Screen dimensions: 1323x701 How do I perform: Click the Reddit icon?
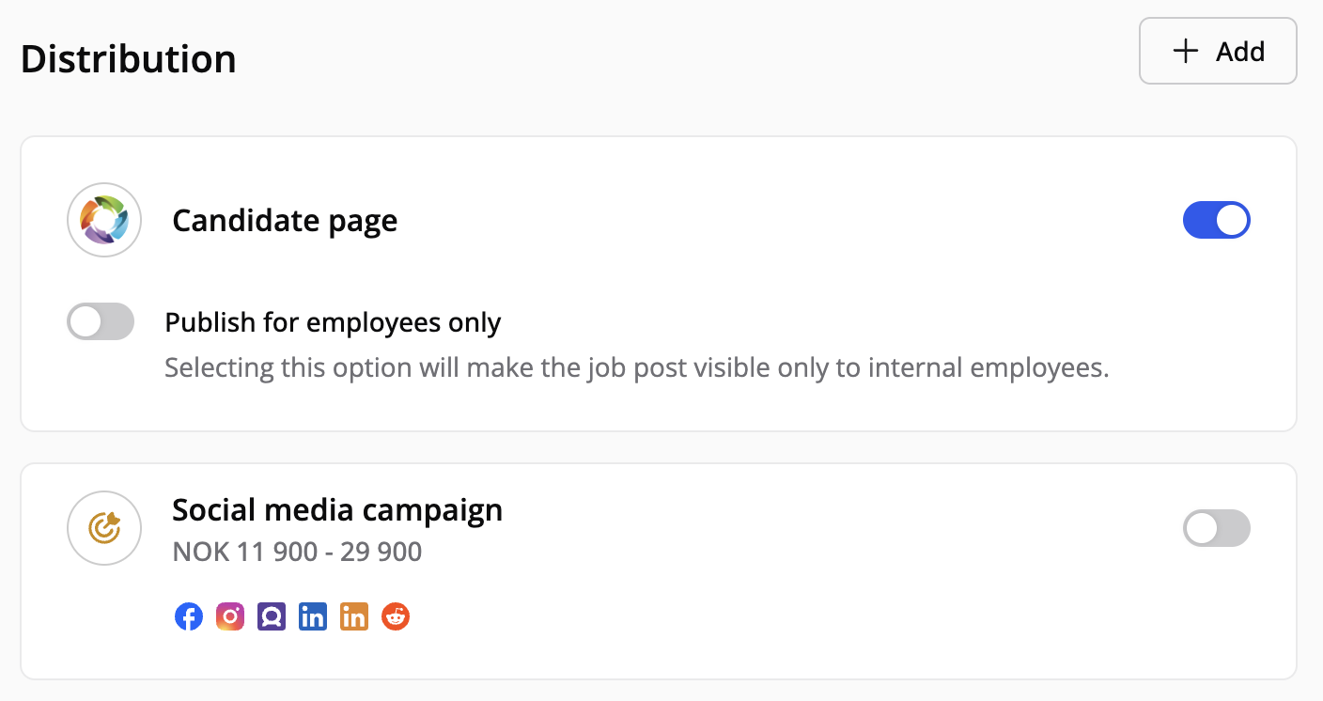coord(396,617)
